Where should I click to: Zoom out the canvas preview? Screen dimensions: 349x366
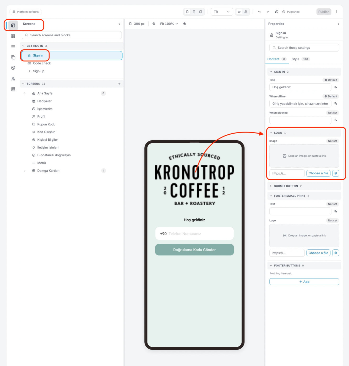(154, 24)
